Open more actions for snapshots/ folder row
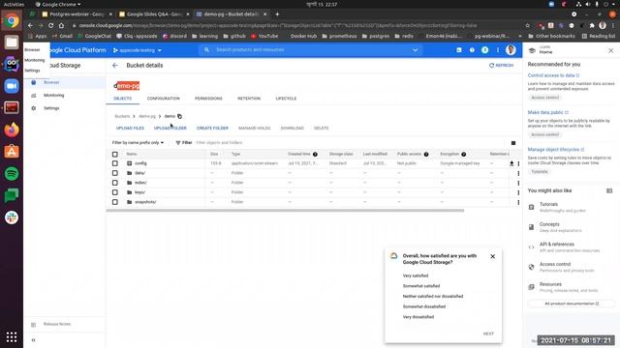 518,202
